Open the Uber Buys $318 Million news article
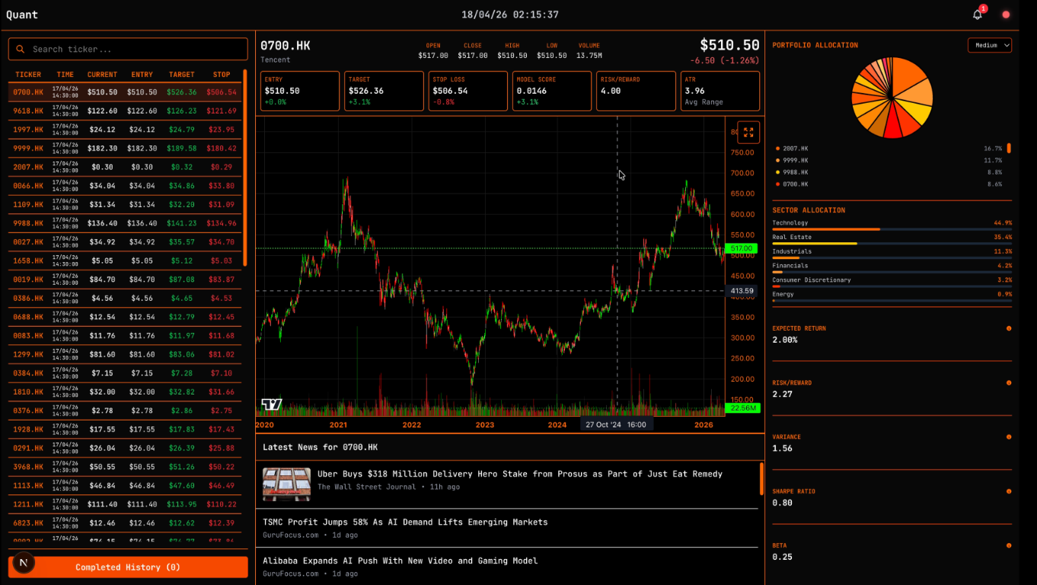The width and height of the screenshot is (1037, 585). (x=520, y=474)
